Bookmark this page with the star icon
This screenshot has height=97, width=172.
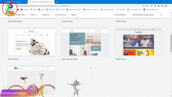[147, 6]
